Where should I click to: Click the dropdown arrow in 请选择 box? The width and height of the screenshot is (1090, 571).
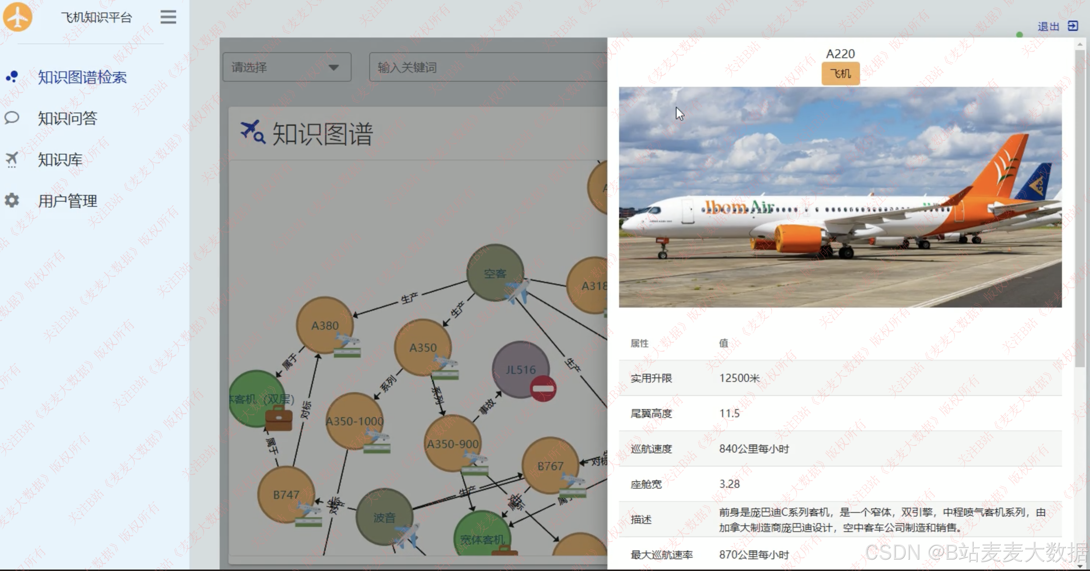[333, 68]
